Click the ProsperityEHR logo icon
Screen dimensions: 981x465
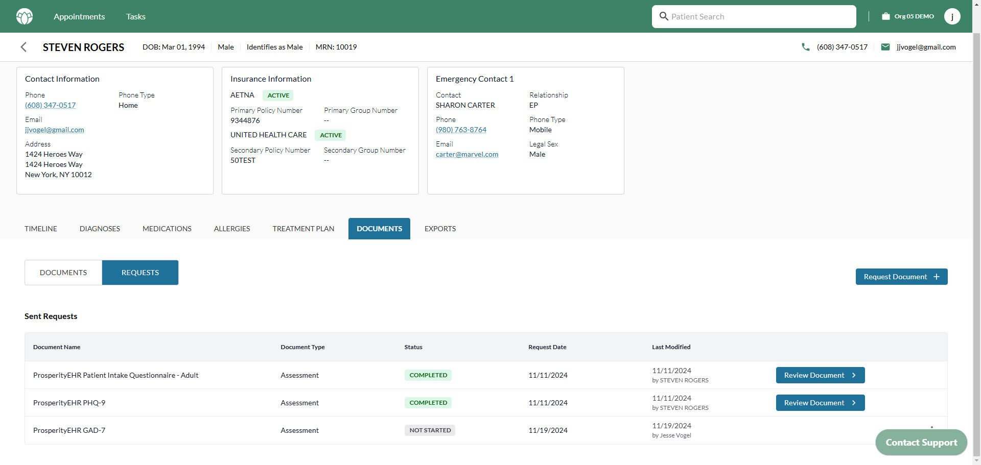pyautogui.click(x=24, y=16)
